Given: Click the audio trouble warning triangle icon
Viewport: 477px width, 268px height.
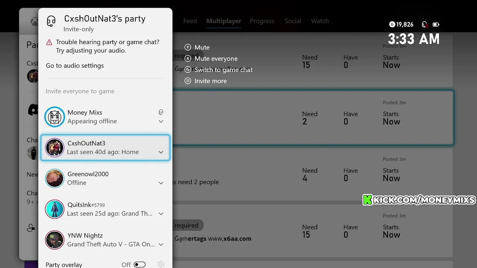Looking at the screenshot, I should pos(49,42).
